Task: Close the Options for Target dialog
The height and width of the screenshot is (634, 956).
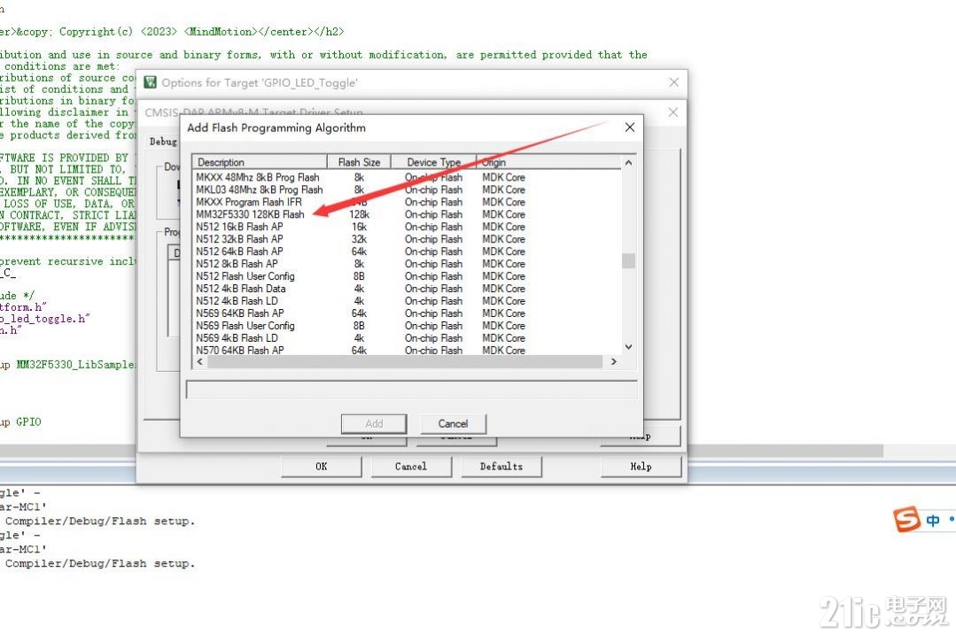Action: point(673,82)
